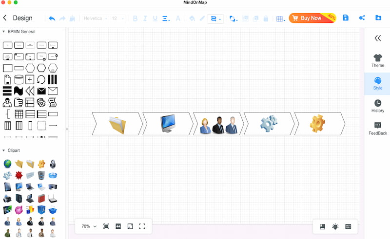This screenshot has width=390, height=239.
Task: Click the share icon in toolbar
Action: click(x=362, y=18)
